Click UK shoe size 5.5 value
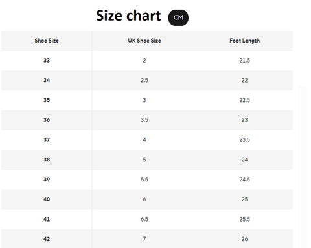This screenshot has height=248, width=311. pos(144,180)
